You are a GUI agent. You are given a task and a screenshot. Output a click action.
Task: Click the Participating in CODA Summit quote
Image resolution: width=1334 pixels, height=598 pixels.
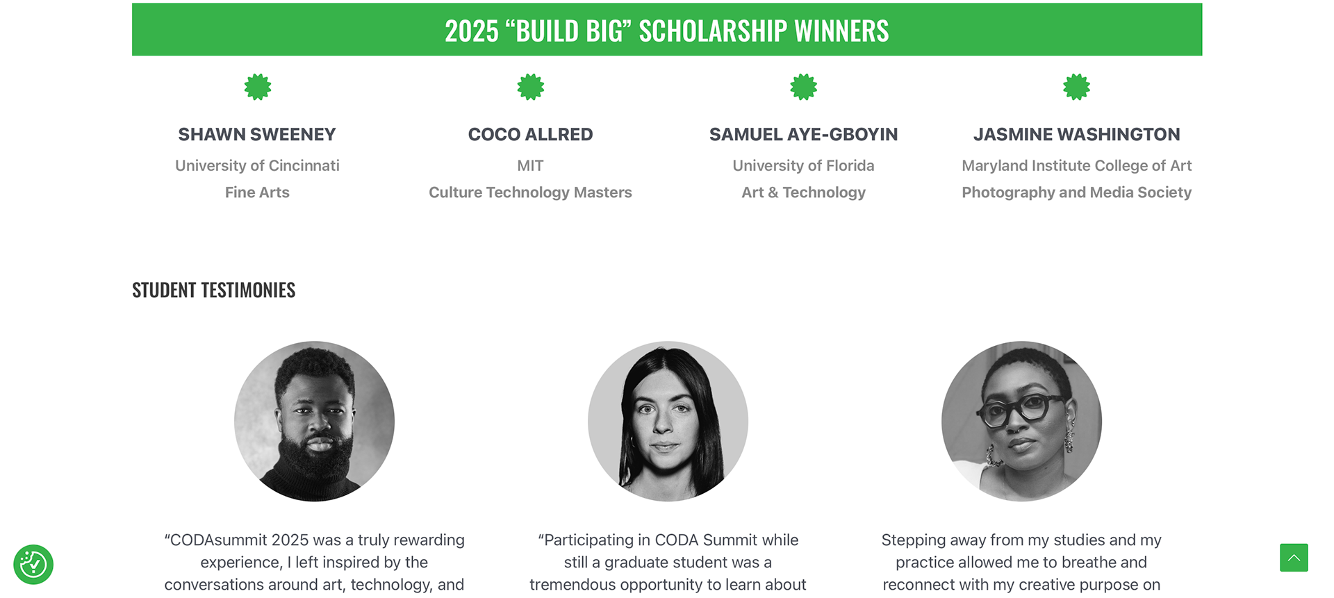point(668,562)
